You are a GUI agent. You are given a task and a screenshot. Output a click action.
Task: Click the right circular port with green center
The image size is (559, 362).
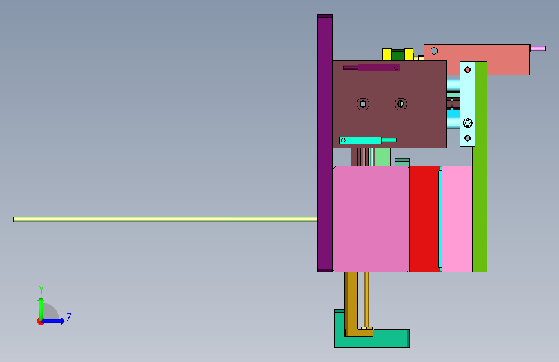[400, 104]
